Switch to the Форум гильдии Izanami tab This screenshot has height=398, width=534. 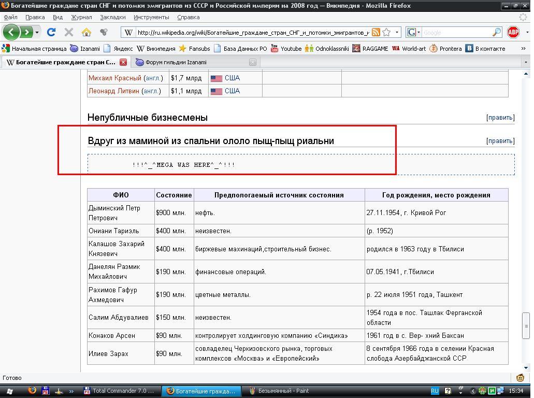176,62
